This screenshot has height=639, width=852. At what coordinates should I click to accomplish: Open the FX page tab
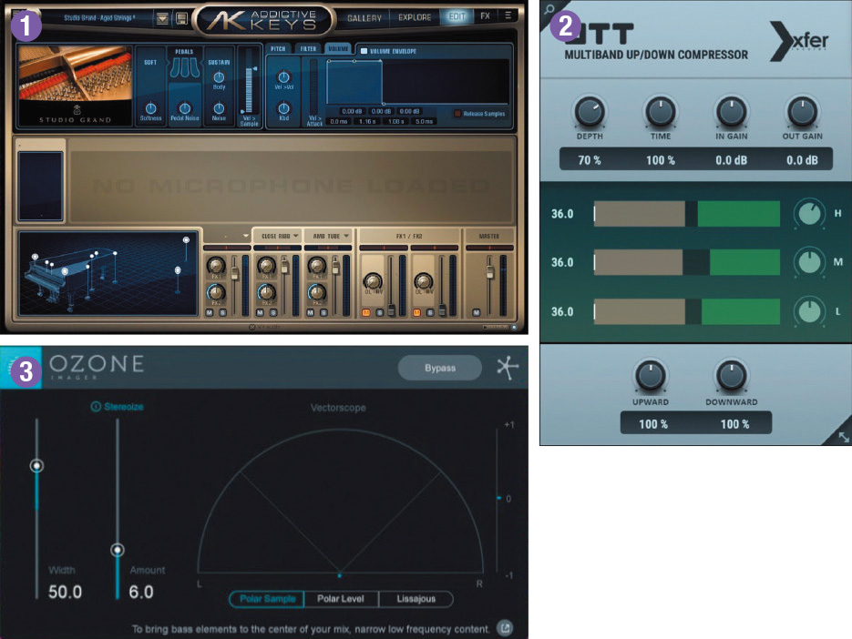tap(485, 16)
